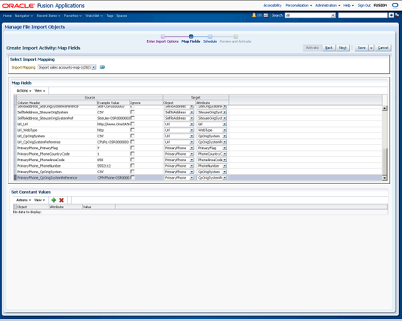Open Object dropdown for Url_Url row
402x321 pixels.
pos(192,124)
